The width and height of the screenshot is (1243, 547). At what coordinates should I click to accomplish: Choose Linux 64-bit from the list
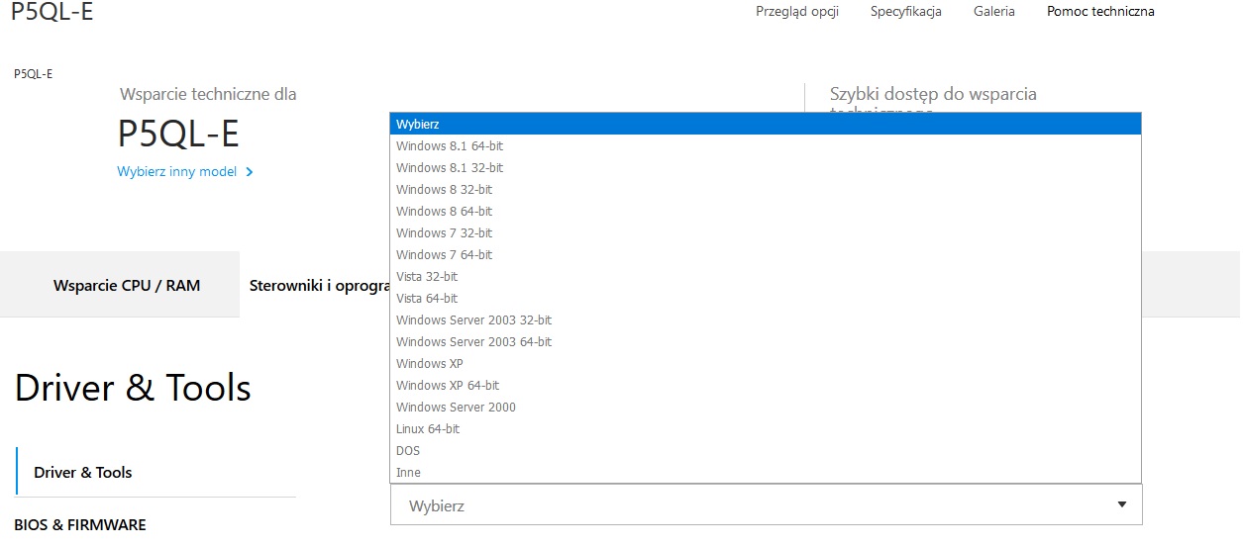766,428
